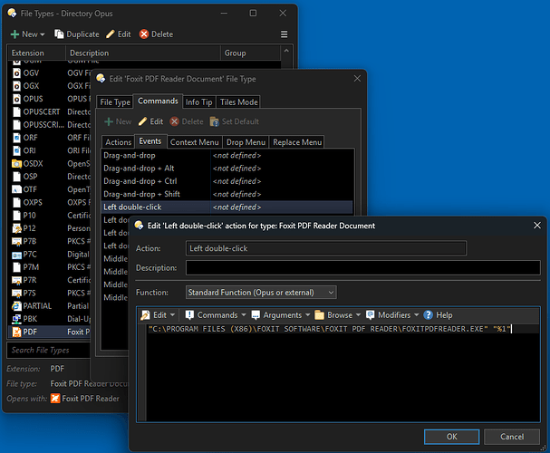
Task: Click the red Delete icon in File Types toolbar
Action: 144,34
